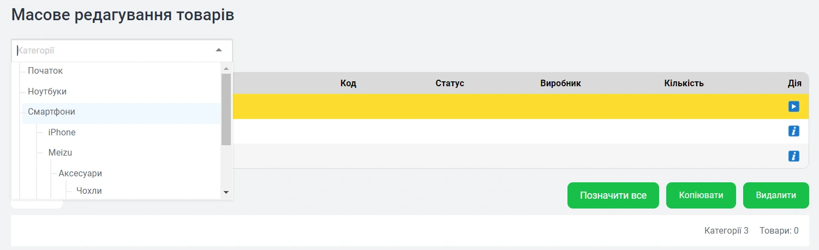
Task: Click the dropdown list scroll-up arrow
Action: [226, 68]
